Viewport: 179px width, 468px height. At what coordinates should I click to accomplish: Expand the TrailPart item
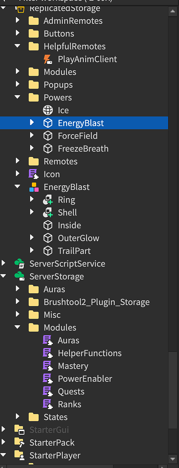[x=32, y=251]
